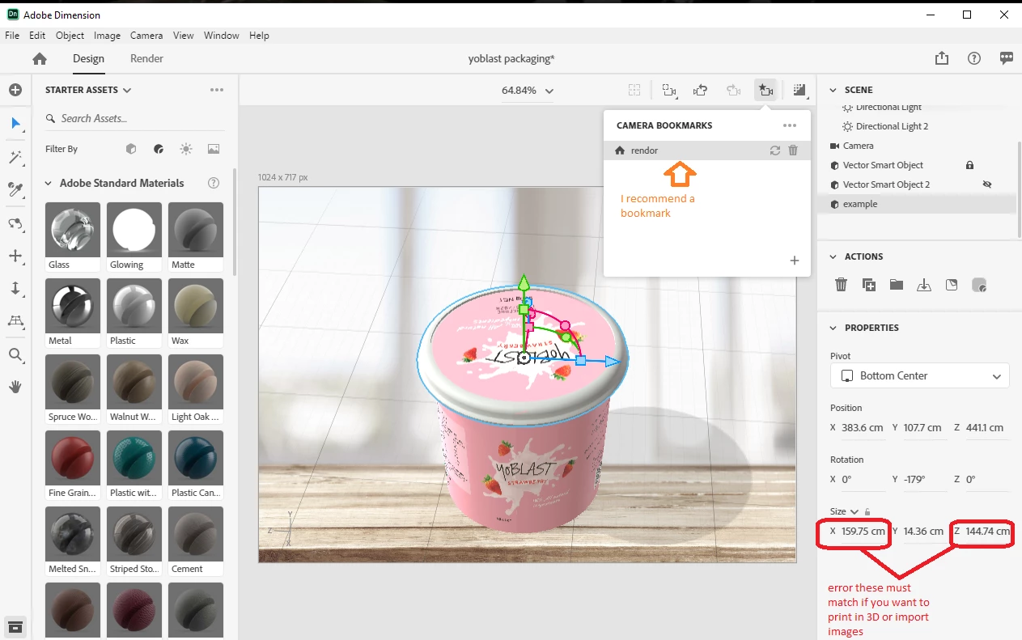1022x640 pixels.
Task: Open the feedback chat icon
Action: point(1007,58)
